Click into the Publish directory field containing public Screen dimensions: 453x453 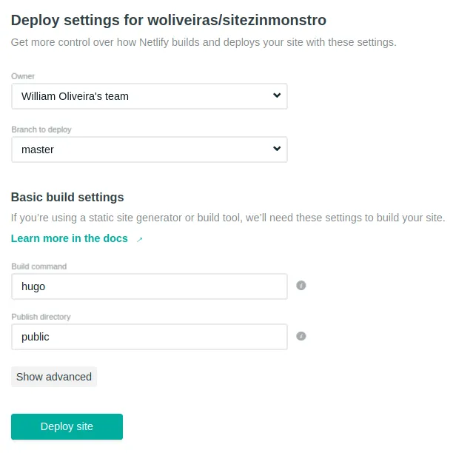pyautogui.click(x=149, y=337)
